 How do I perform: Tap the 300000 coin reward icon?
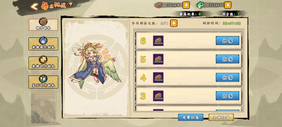[158, 59]
